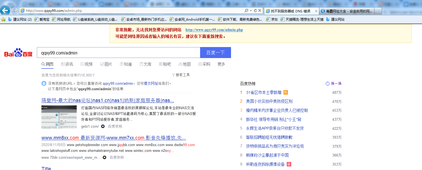Screen dimensions: 422x170
Task: Click the Baidu search input field
Action: click(x=118, y=53)
